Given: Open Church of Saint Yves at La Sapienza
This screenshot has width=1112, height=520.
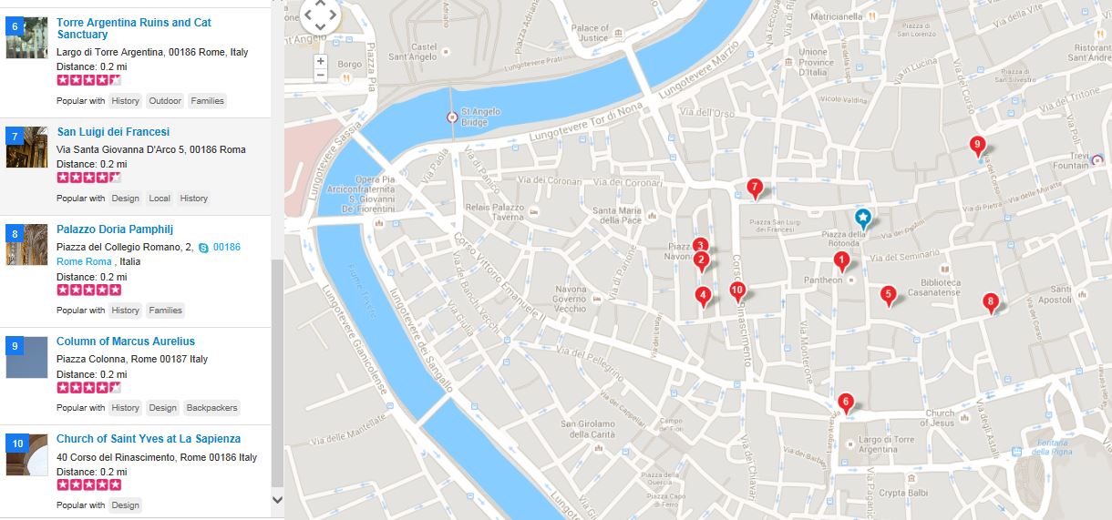Looking at the screenshot, I should coord(149,439).
